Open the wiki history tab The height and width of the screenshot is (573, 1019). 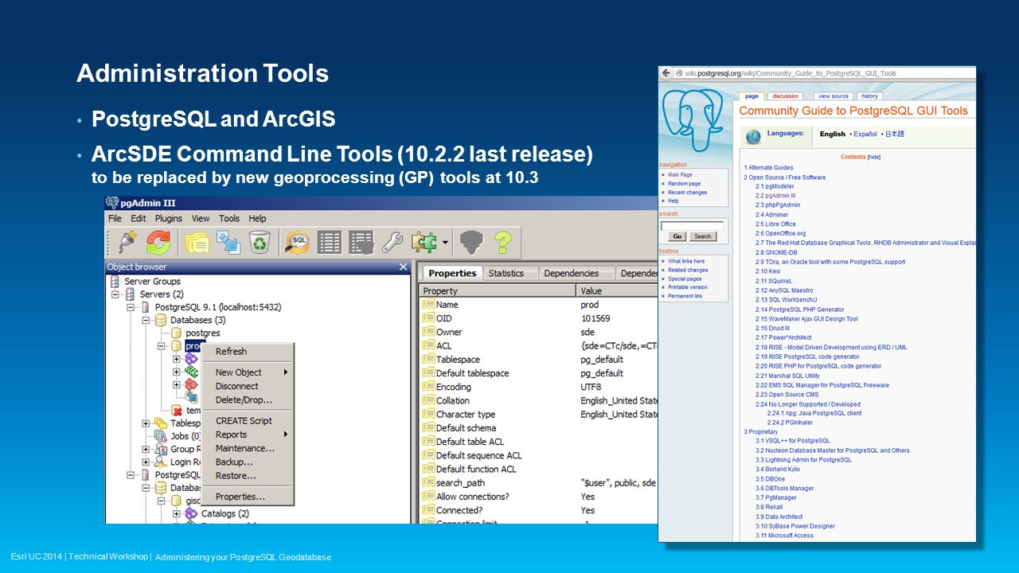coord(869,96)
